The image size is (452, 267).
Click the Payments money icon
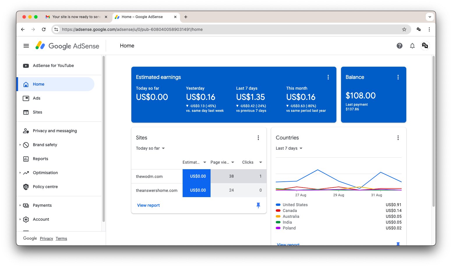pyautogui.click(x=26, y=206)
